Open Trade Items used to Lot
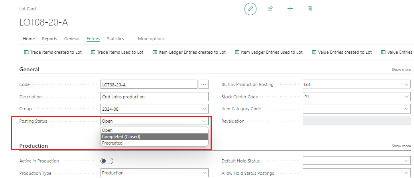The image size is (414, 178). (117, 52)
